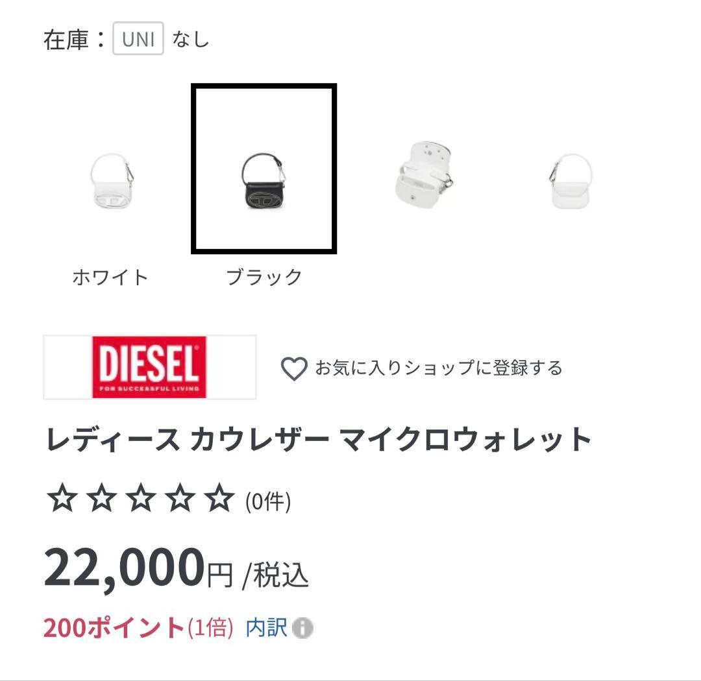Click the rightmost white bag side-view thumbnail
Screen dimensions: 701x681
(x=571, y=182)
